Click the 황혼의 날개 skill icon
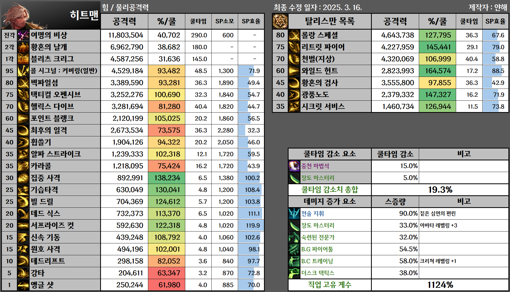 pos(23,47)
